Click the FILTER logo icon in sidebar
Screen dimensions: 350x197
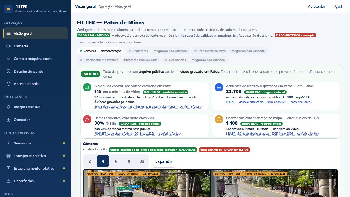coord(8,9)
